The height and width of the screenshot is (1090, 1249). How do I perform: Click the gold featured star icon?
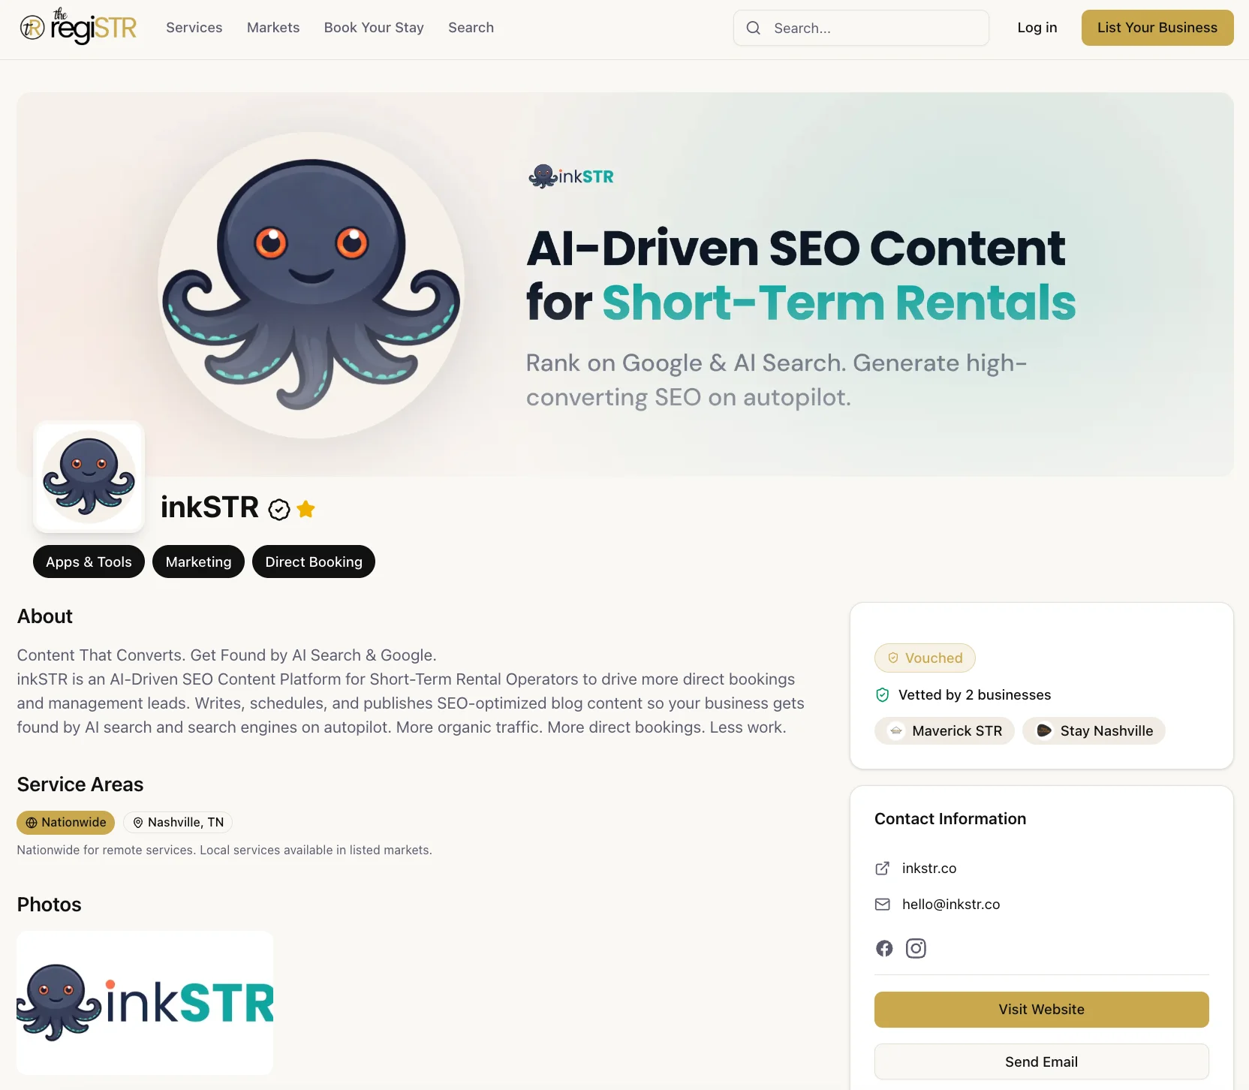pyautogui.click(x=306, y=509)
